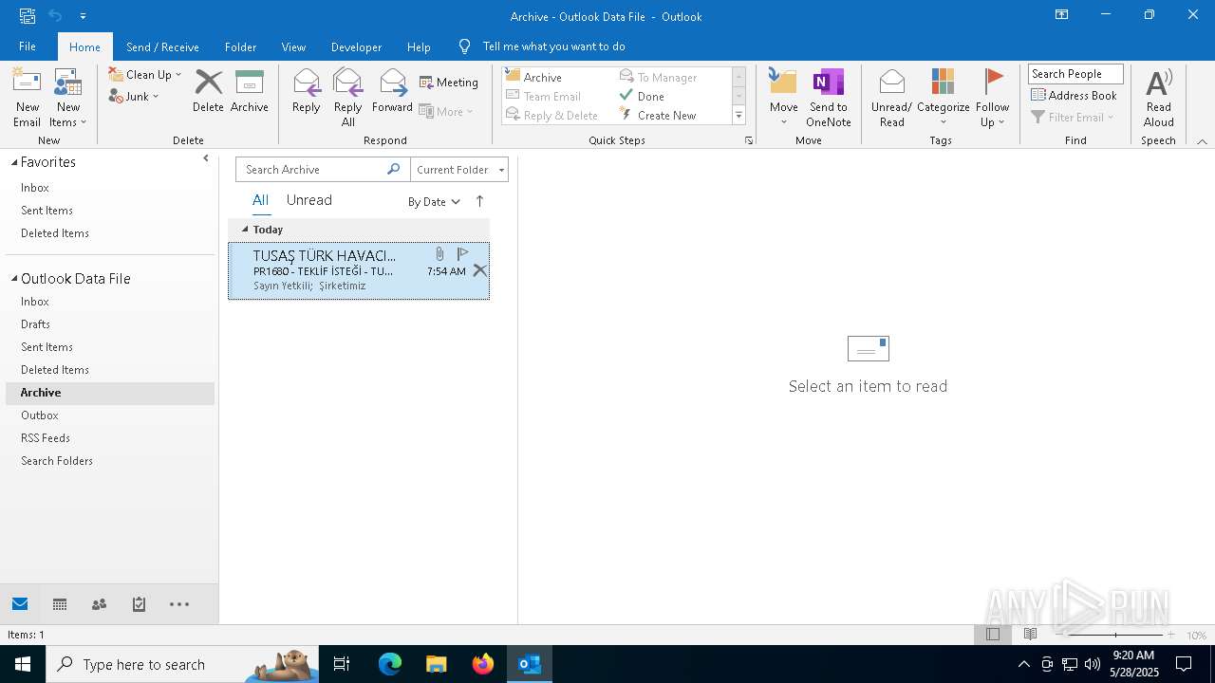Select Drafts folder
The height and width of the screenshot is (683, 1215).
pyautogui.click(x=35, y=324)
